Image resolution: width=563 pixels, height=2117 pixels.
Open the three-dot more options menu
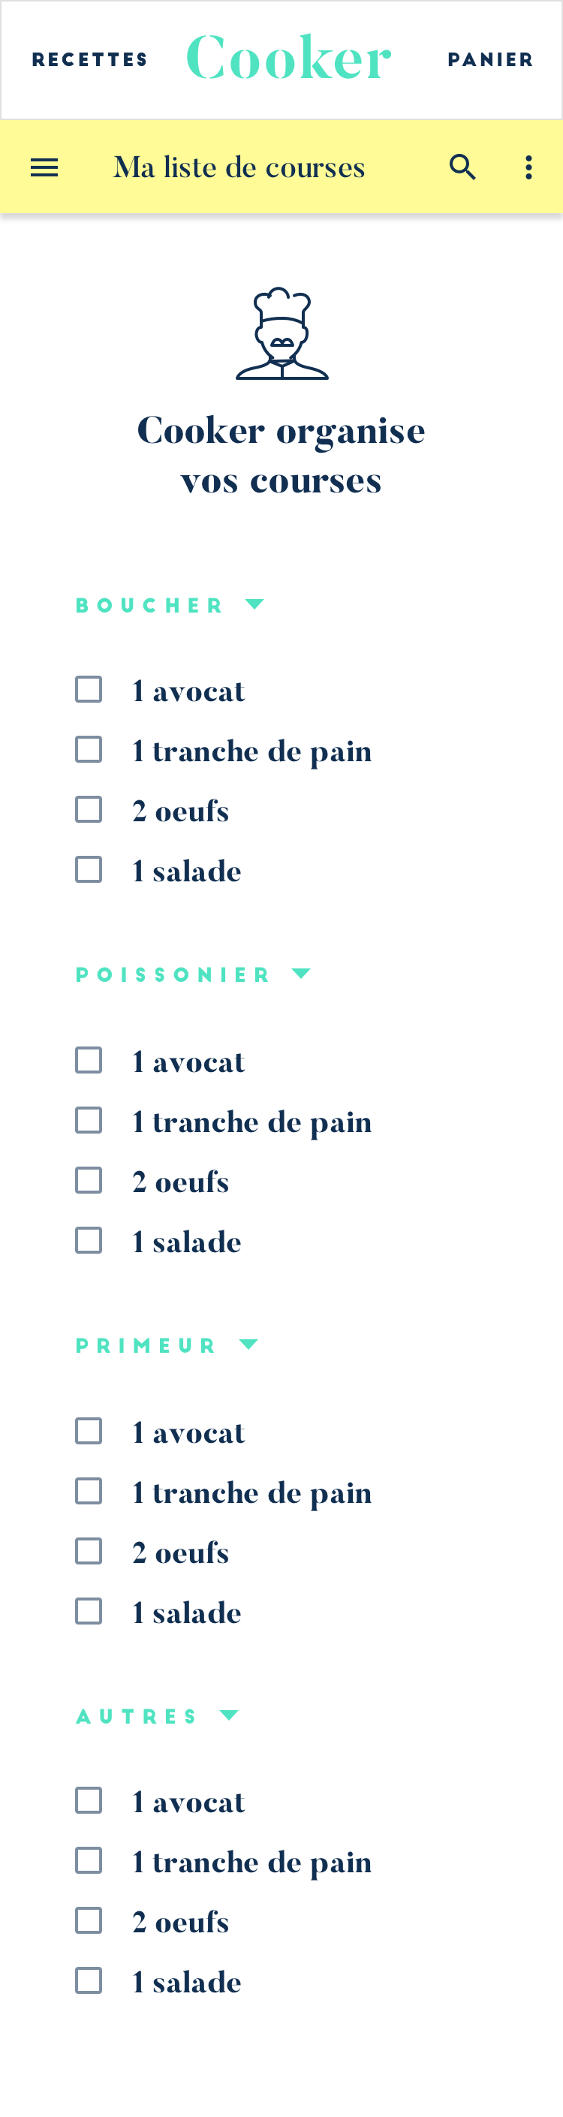click(528, 167)
